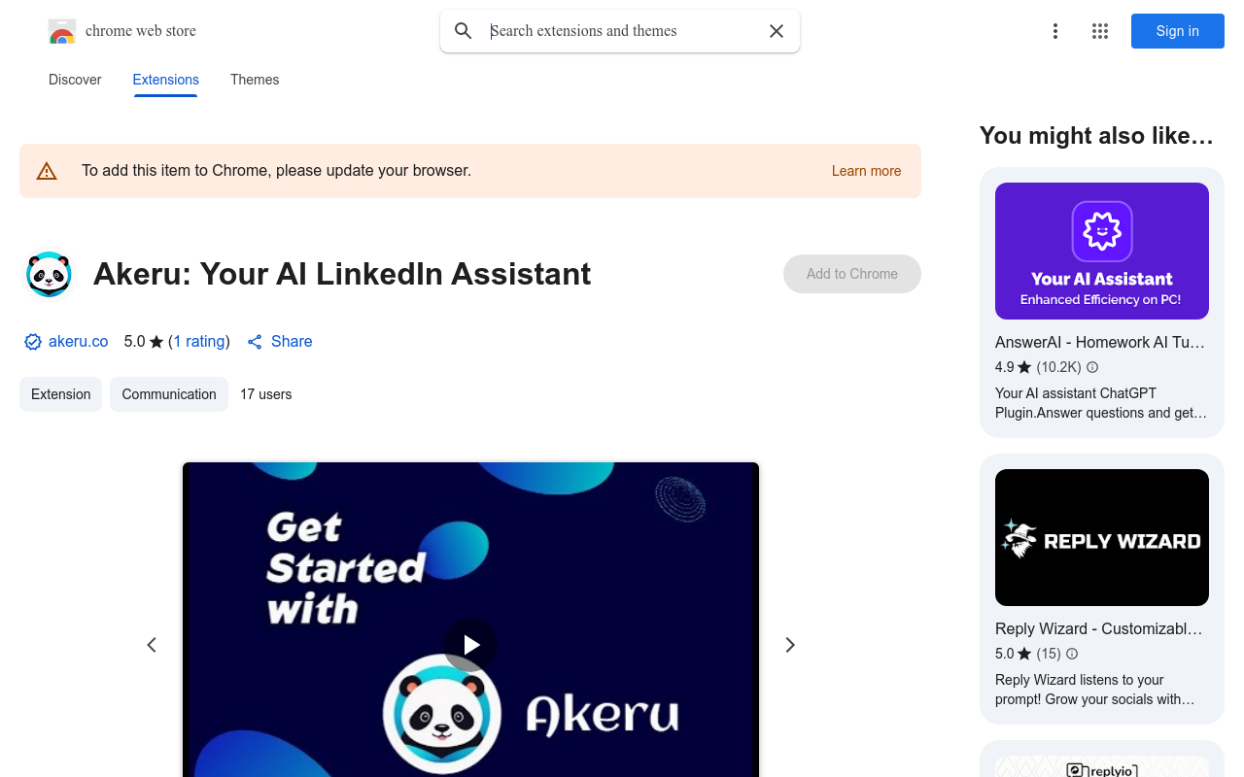Open the 1 rating link
Viewport: 1244px width, 777px height.
pos(199,342)
